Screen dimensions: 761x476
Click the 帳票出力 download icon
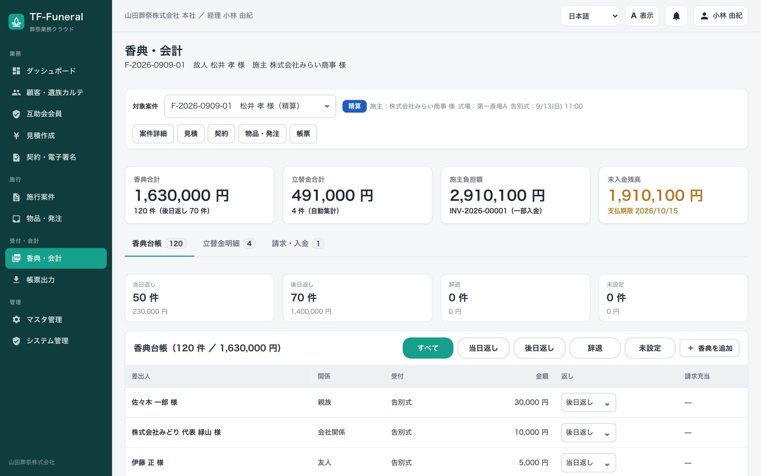tap(16, 280)
